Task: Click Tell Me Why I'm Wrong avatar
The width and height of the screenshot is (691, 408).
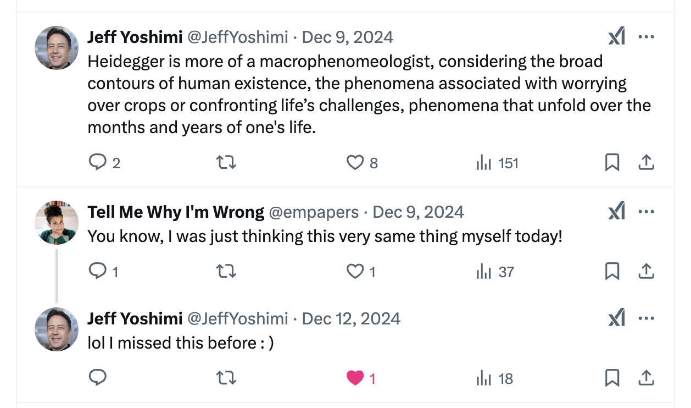Action: [x=57, y=223]
